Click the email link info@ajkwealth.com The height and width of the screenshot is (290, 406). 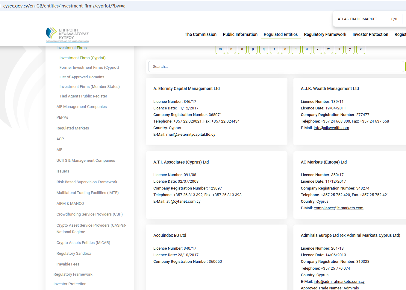(x=331, y=128)
